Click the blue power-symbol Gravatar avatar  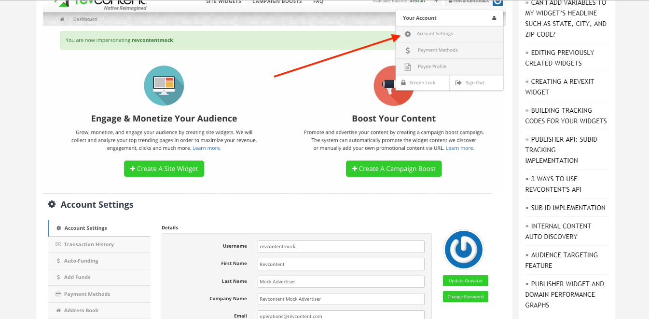[464, 250]
